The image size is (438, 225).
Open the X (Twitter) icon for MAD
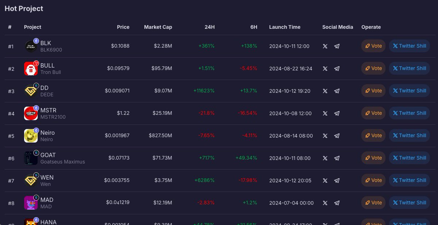tap(325, 203)
